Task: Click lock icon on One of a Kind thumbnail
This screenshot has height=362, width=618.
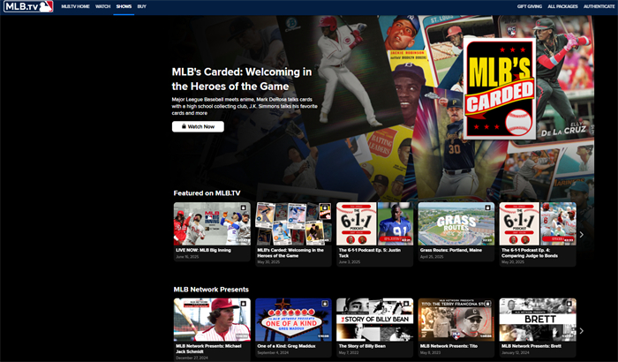Action: pyautogui.click(x=325, y=304)
